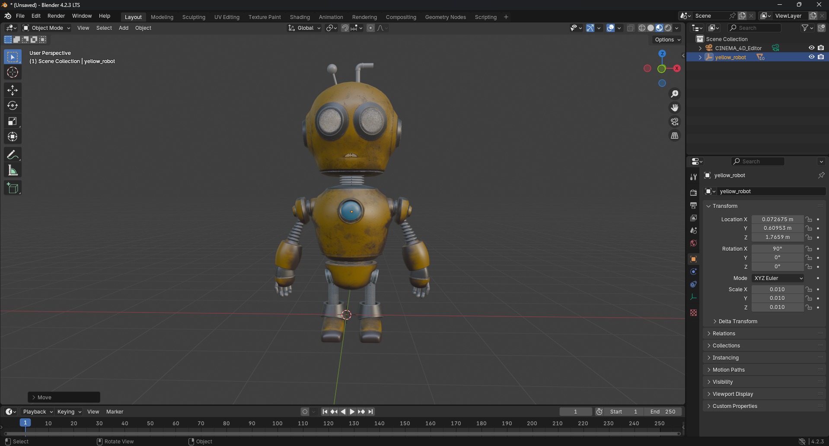The height and width of the screenshot is (446, 829).
Task: Select the Move tool
Action: coord(13,90)
